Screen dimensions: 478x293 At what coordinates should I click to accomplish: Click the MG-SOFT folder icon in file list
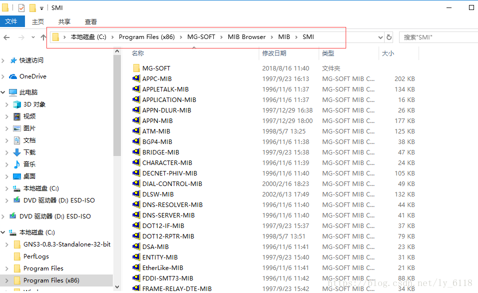coord(136,68)
